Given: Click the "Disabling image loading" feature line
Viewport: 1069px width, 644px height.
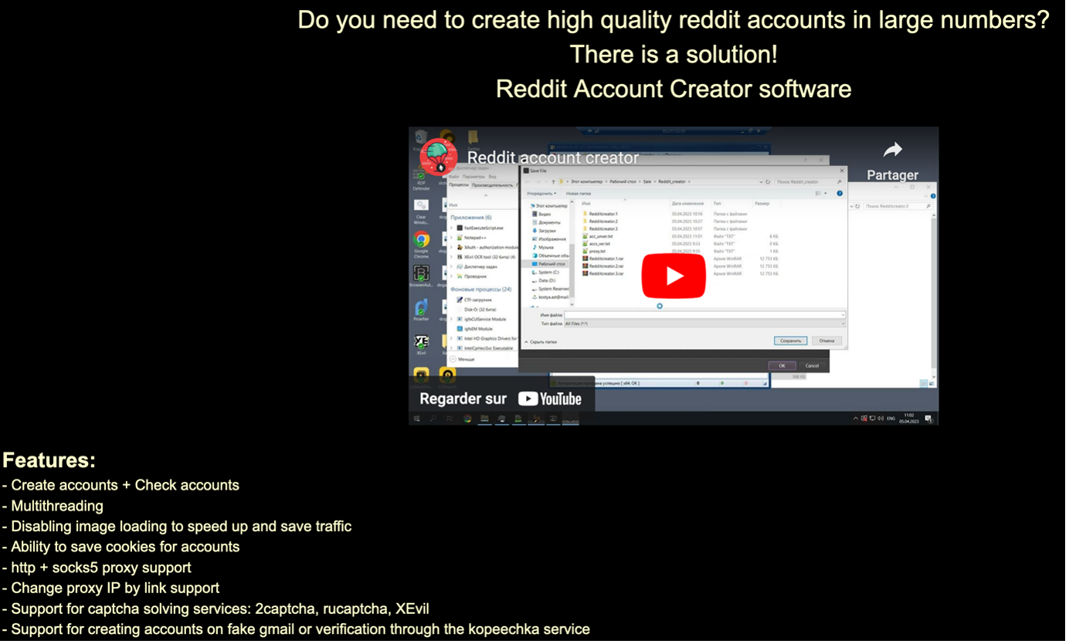Looking at the screenshot, I should pyautogui.click(x=177, y=527).
